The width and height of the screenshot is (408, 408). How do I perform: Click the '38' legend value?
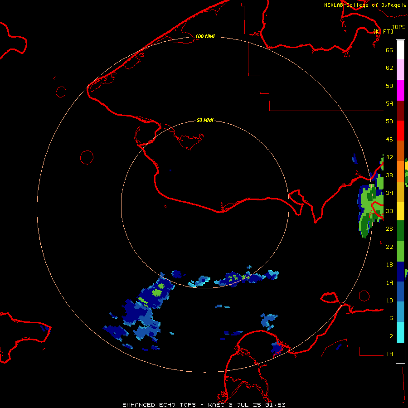(x=389, y=175)
